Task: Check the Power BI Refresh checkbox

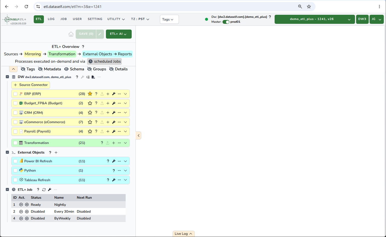Action: [x=15, y=161]
